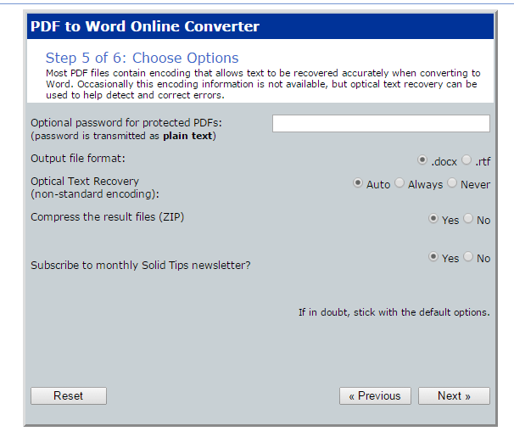Image resolution: width=514 pixels, height=437 pixels.
Task: Select the .docx output format radio button
Action: point(422,160)
